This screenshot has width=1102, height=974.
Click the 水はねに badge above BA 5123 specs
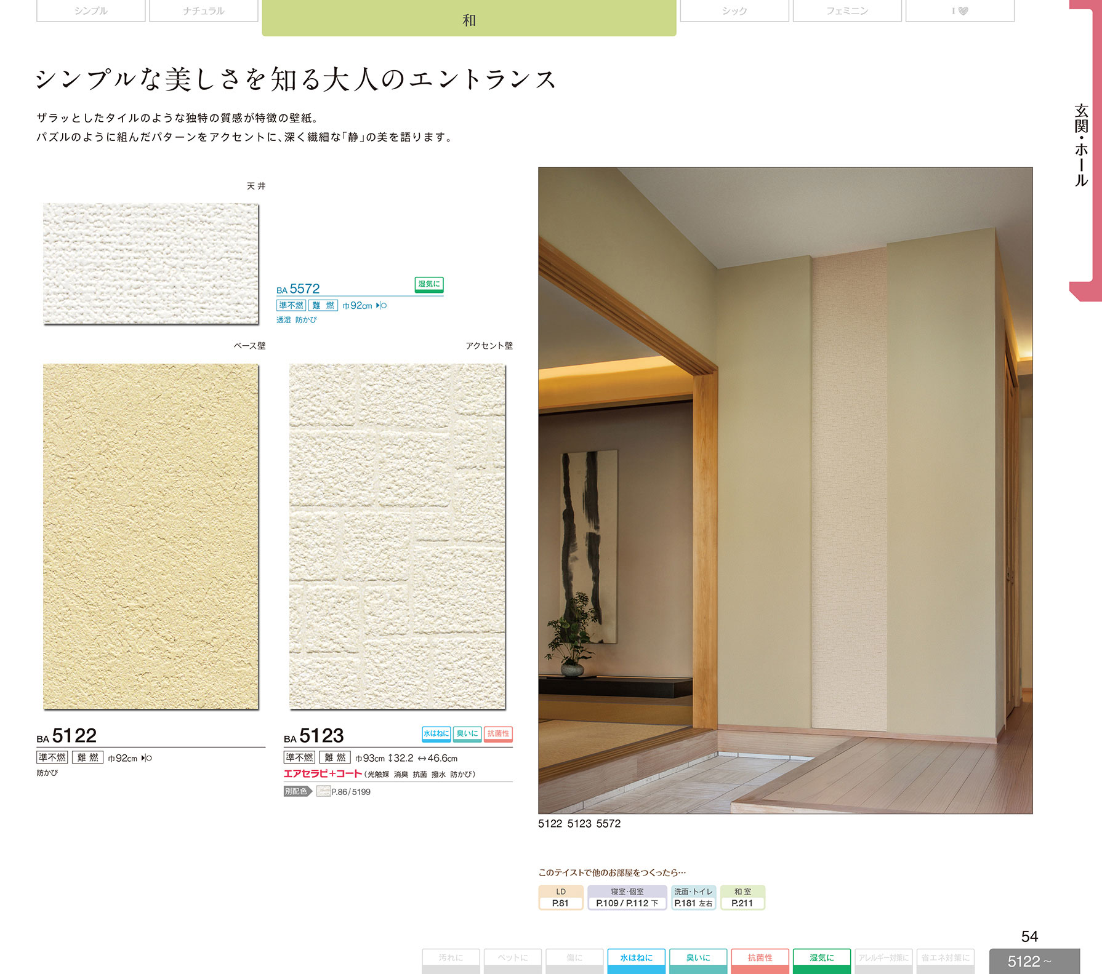point(436,733)
